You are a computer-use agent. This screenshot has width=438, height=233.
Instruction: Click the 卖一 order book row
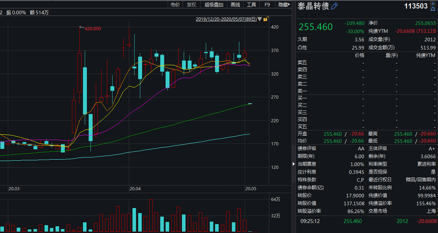367,91
